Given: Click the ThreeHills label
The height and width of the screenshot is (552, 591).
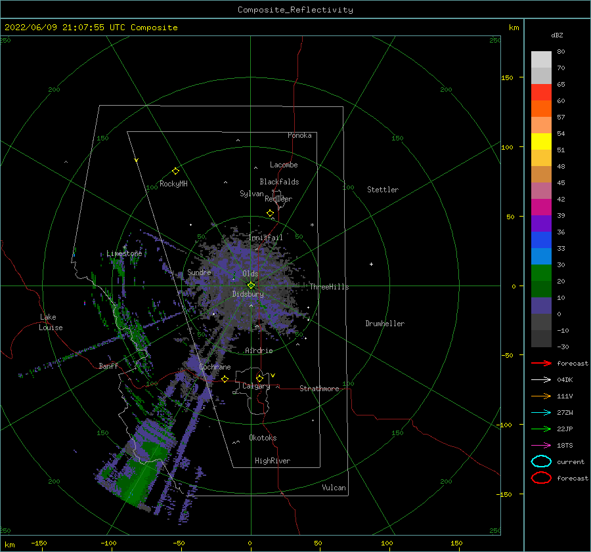Looking at the screenshot, I should [x=330, y=287].
